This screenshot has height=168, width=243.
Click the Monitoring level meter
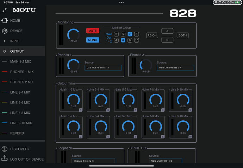[x=61, y=35]
